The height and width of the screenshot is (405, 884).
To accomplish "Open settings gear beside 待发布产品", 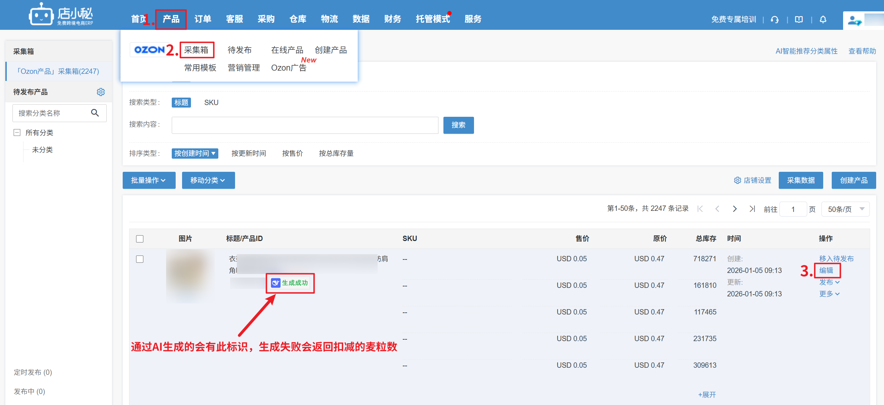I will [x=101, y=92].
